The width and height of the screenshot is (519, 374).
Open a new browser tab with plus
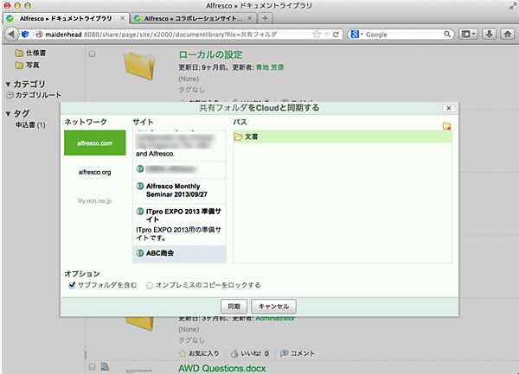[x=265, y=18]
